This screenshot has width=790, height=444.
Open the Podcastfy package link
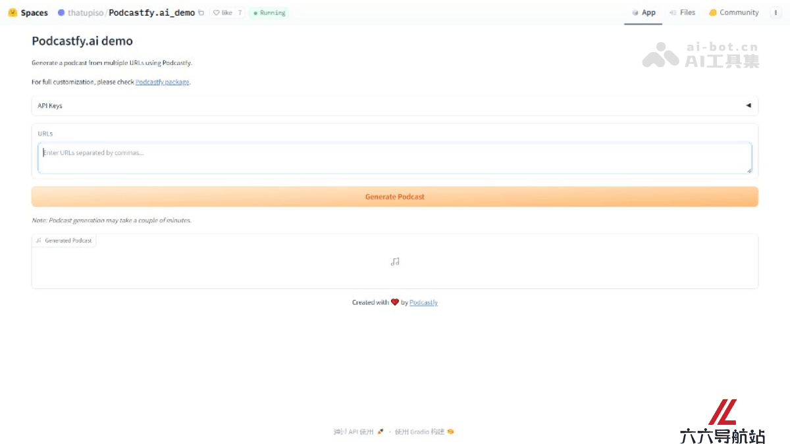163,82
